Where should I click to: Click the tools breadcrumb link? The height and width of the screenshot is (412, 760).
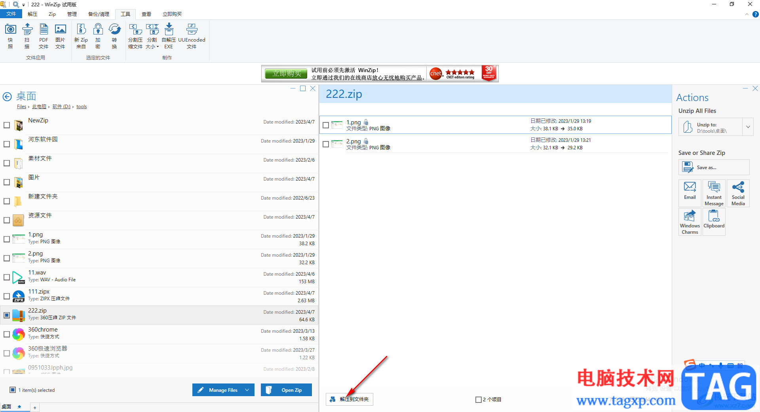(82, 107)
